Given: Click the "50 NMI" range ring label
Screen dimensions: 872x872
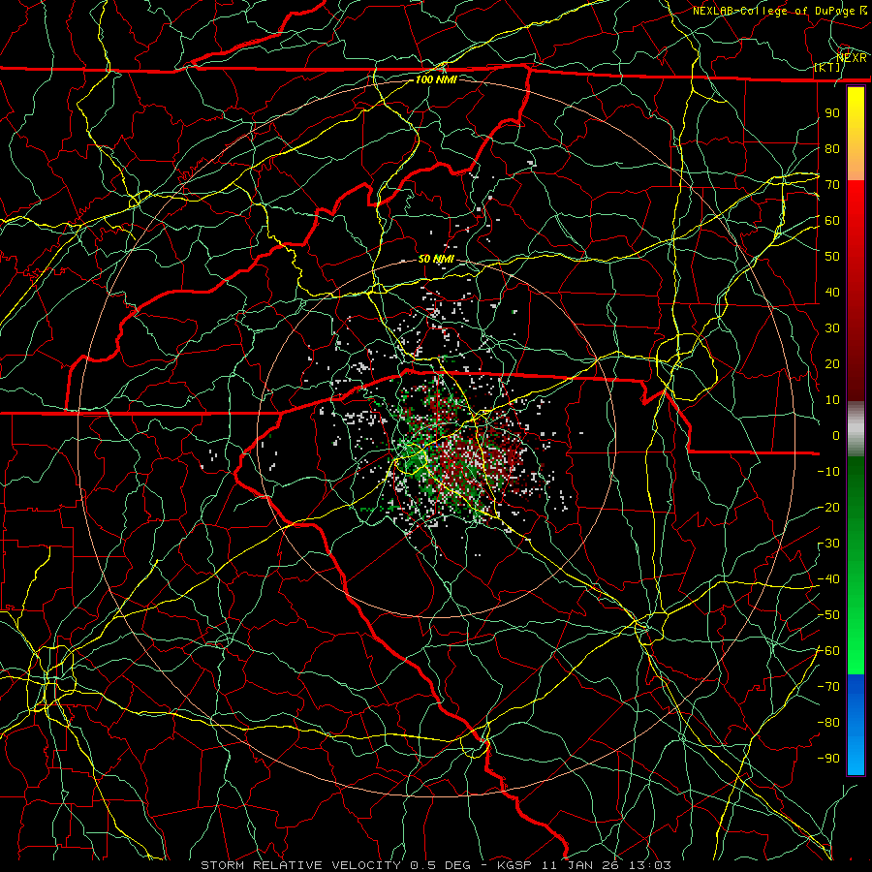Looking at the screenshot, I should point(436,259).
